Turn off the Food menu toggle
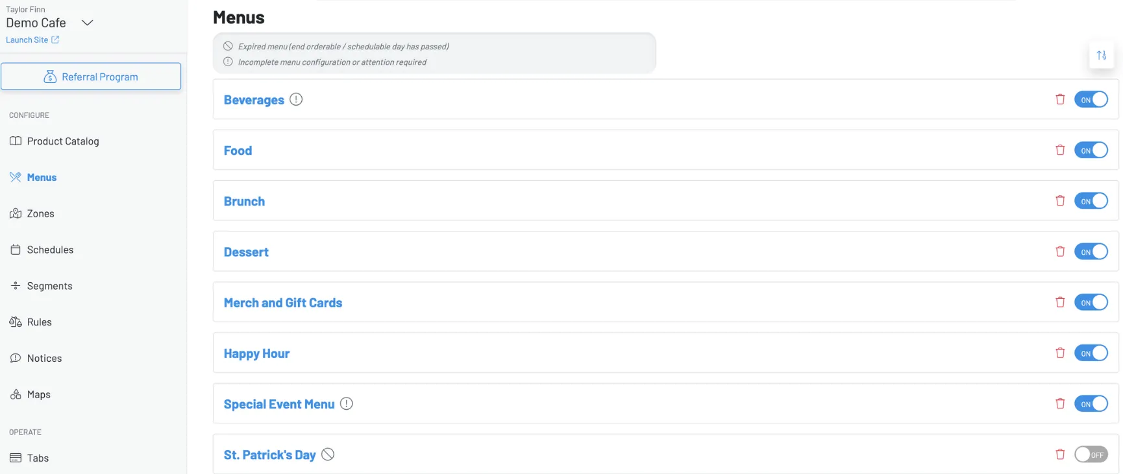Screen dimensions: 1123x474 [1091, 150]
